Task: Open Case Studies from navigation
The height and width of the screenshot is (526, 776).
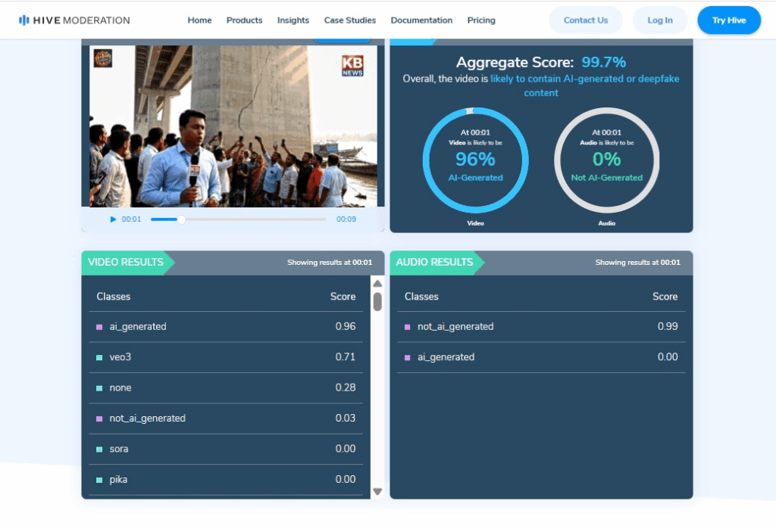Action: point(349,20)
